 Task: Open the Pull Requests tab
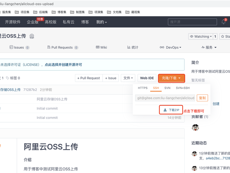tap(63, 47)
